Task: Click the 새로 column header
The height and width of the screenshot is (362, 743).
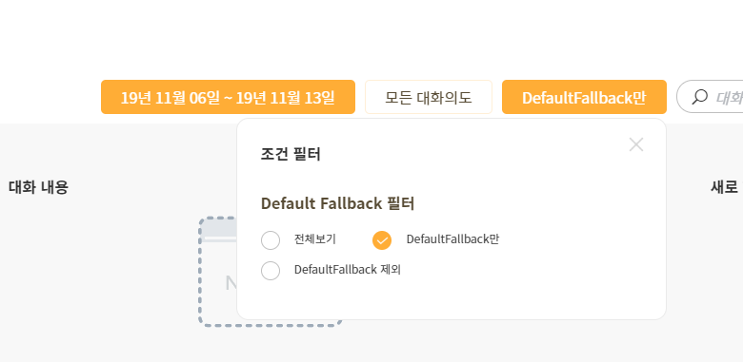Action: 725,187
